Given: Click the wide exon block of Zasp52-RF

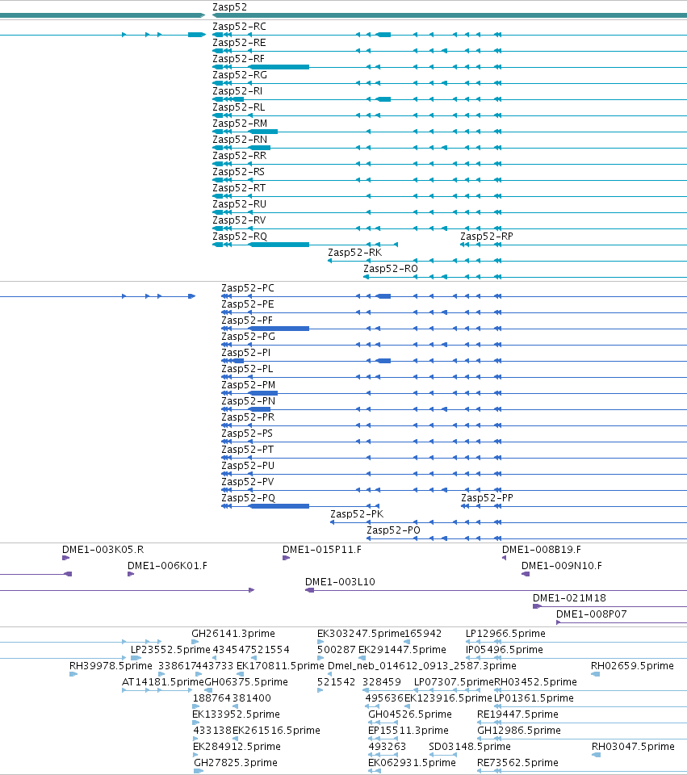Looking at the screenshot, I should [280, 67].
